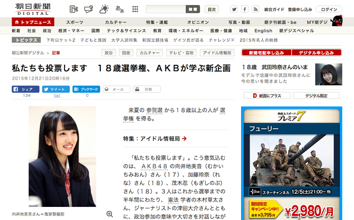Open the grid menu icon
This screenshot has width=354, height=220.
pos(135,9)
